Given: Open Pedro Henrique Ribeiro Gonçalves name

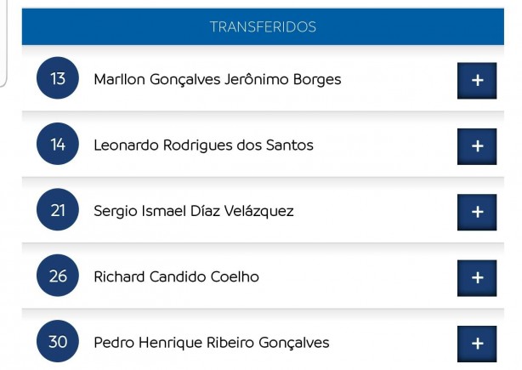Looking at the screenshot, I should tap(212, 343).
